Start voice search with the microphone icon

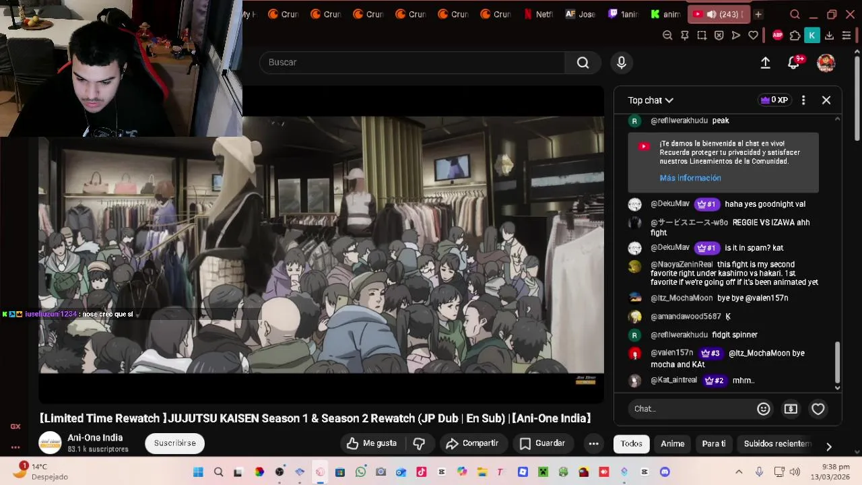point(622,63)
